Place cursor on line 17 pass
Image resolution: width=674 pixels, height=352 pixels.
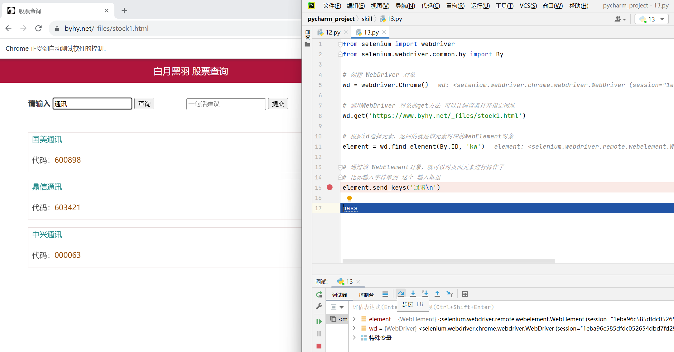tap(350, 208)
